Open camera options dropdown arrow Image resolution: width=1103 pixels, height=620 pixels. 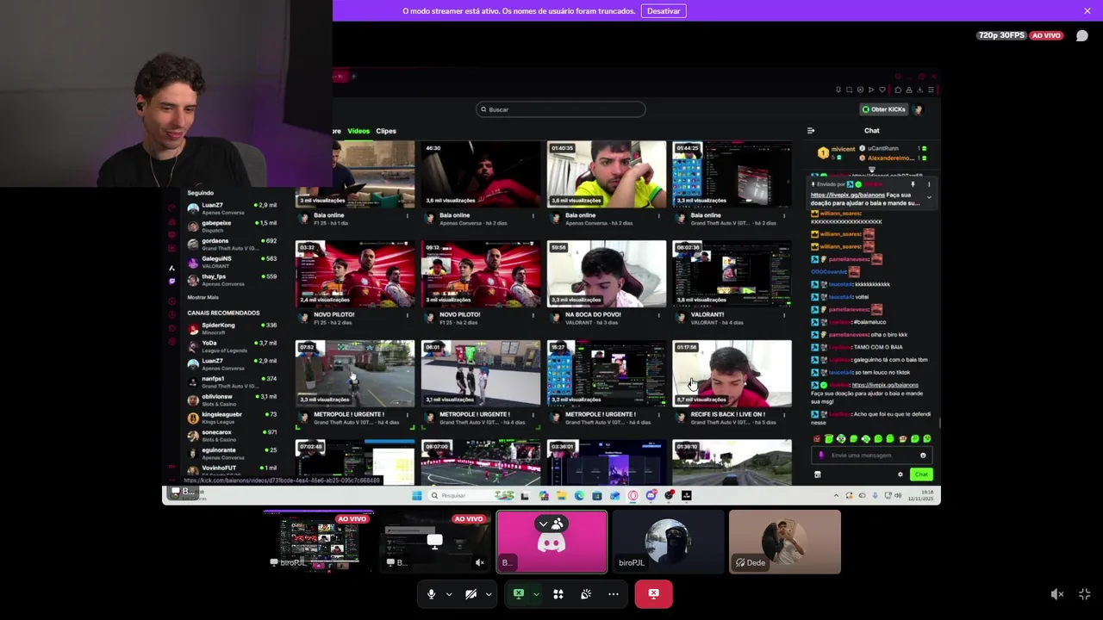tap(489, 594)
